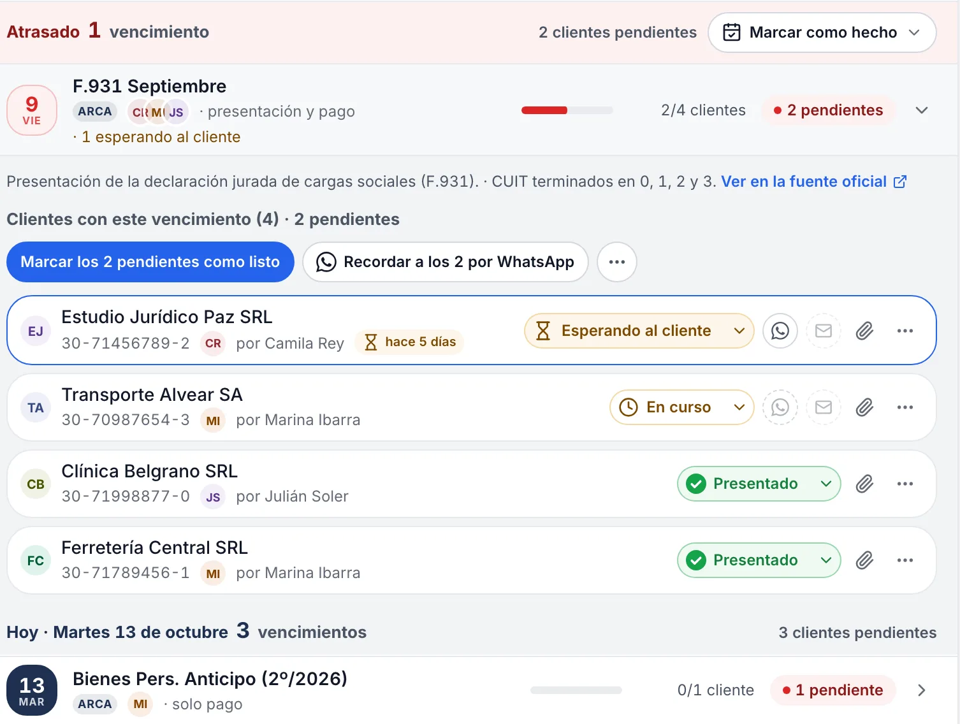Viewport: 960px width, 724px height.
Task: Click Marcar los 2 pendientes como listo
Action: pos(150,262)
